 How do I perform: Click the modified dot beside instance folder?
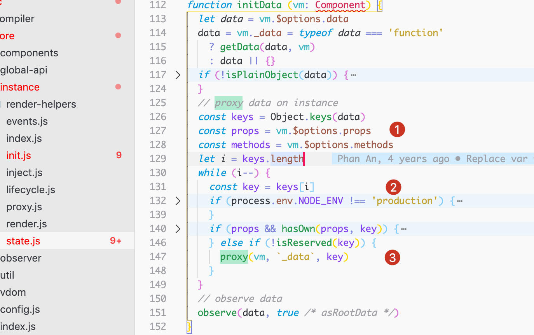(x=118, y=87)
